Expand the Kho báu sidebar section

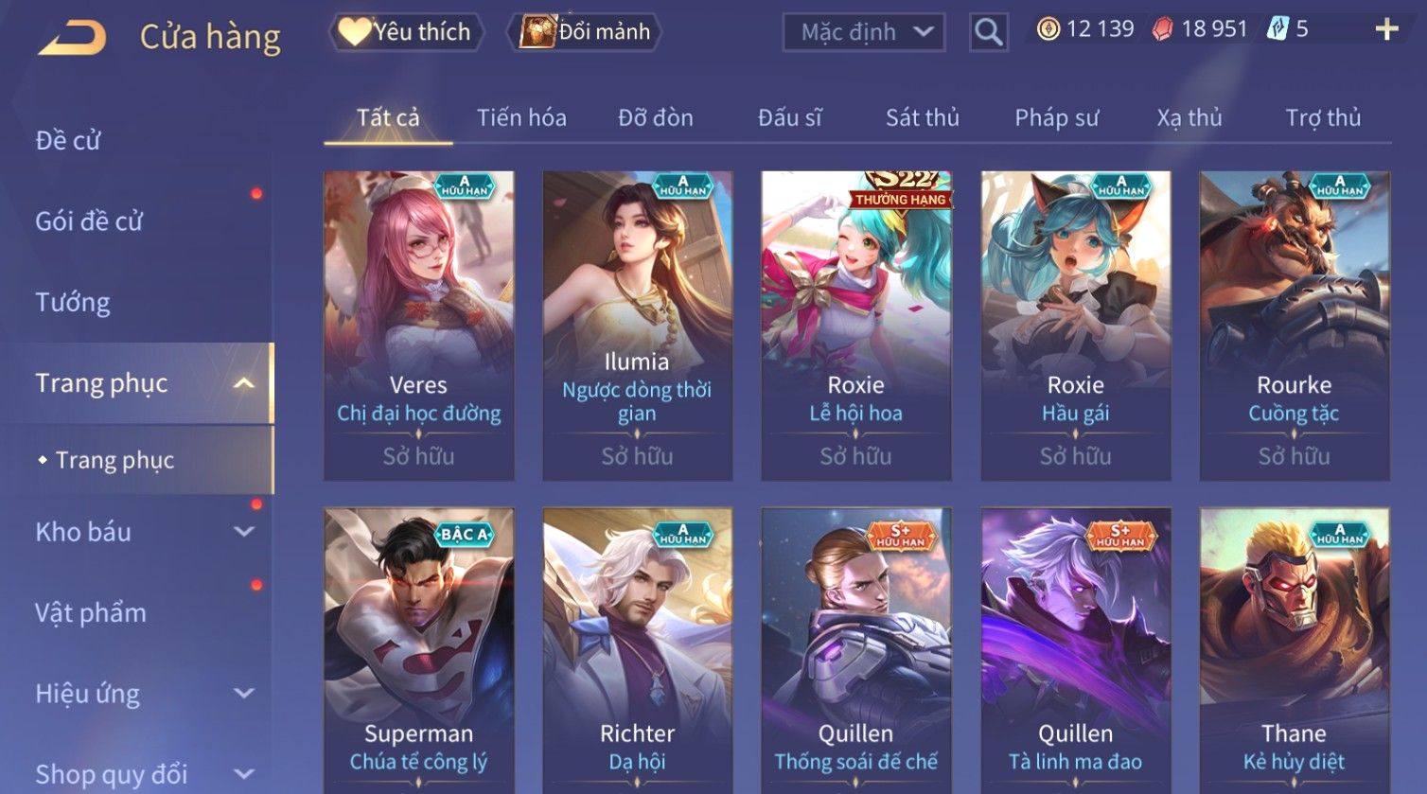(x=243, y=532)
